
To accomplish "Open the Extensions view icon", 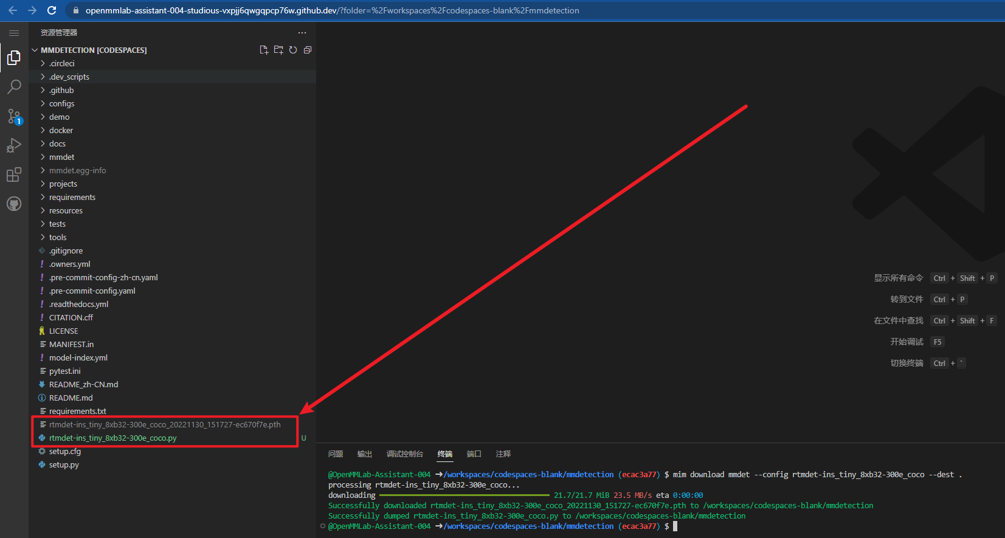I will point(14,174).
